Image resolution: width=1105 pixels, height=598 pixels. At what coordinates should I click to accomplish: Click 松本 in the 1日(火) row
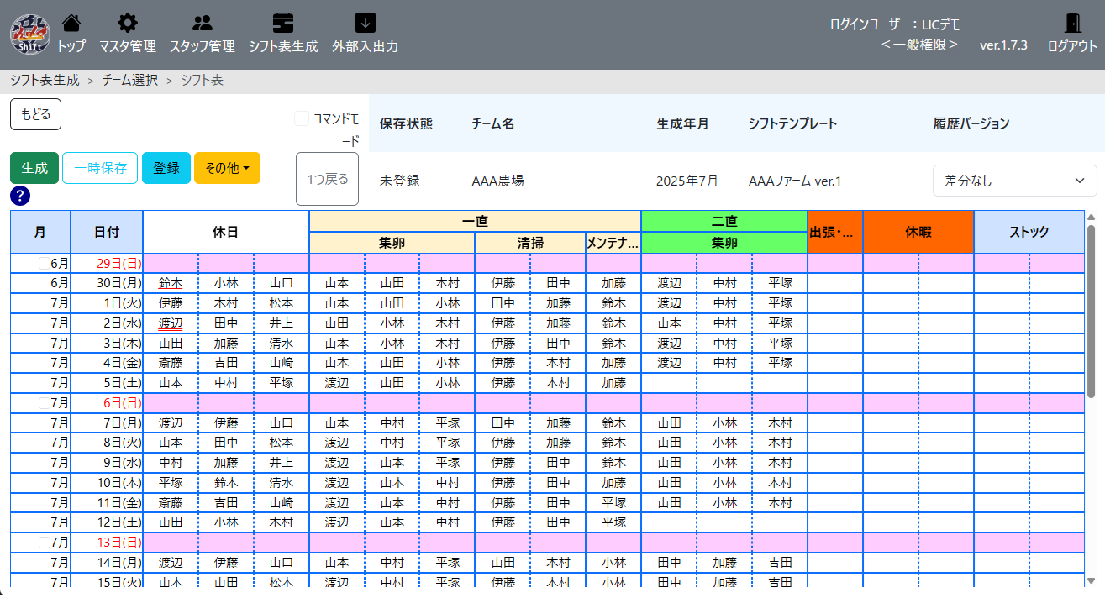click(282, 302)
